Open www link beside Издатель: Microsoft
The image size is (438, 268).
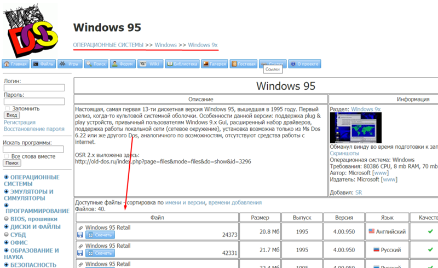point(389,179)
